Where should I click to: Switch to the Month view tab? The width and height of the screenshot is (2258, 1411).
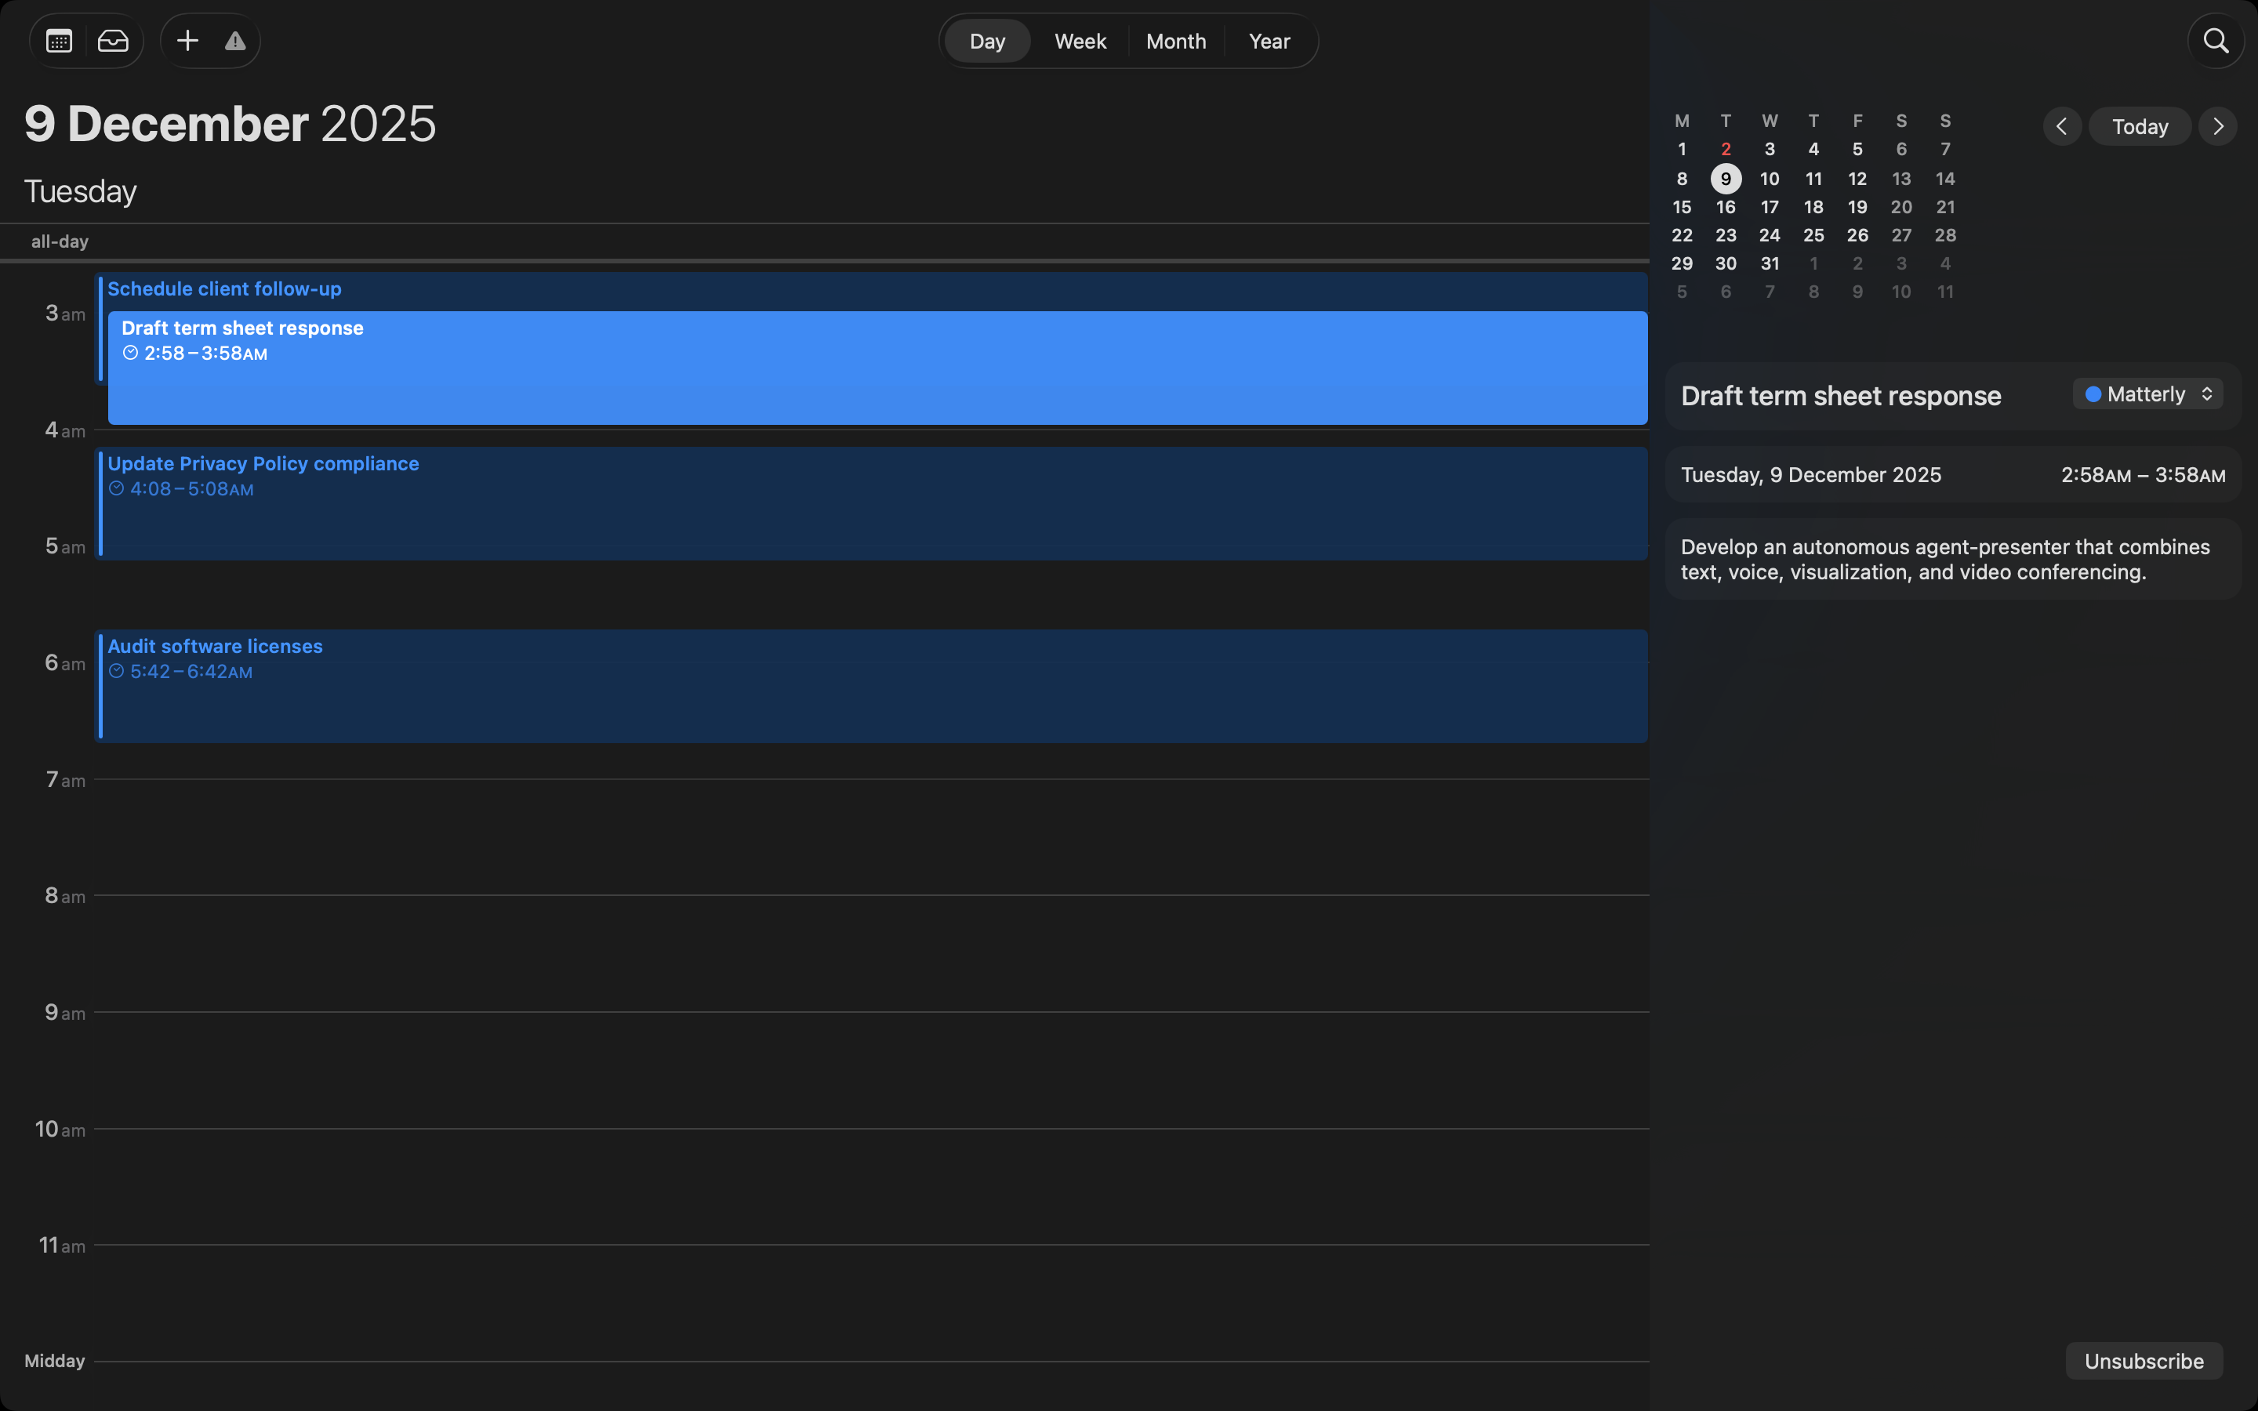pos(1176,40)
